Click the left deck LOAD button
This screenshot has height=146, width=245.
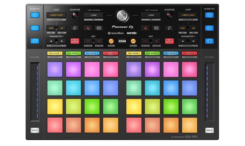(x=93, y=15)
